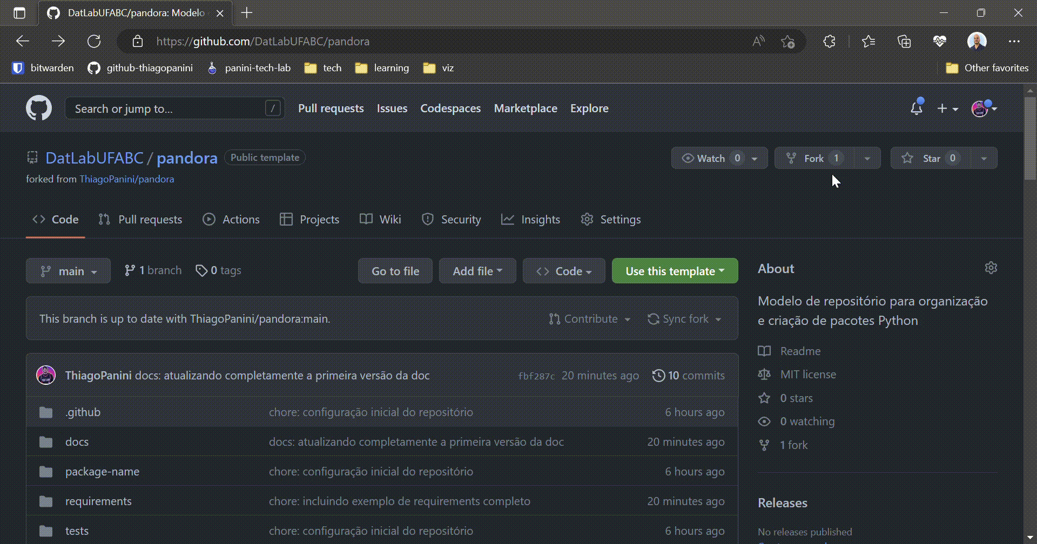Viewport: 1037px width, 544px height.
Task: Click the Go to file button
Action: tap(395, 271)
